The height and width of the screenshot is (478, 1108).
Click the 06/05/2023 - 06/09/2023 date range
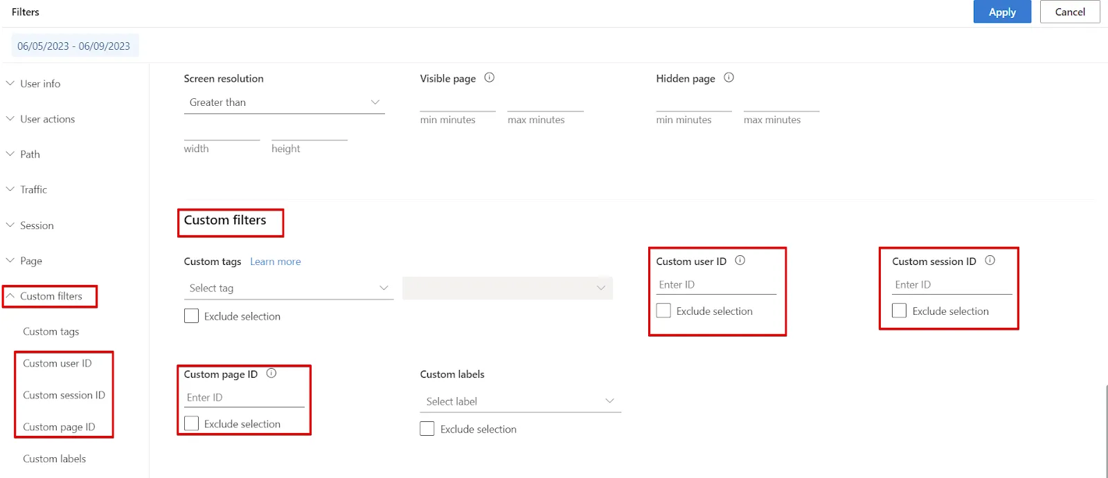point(74,46)
